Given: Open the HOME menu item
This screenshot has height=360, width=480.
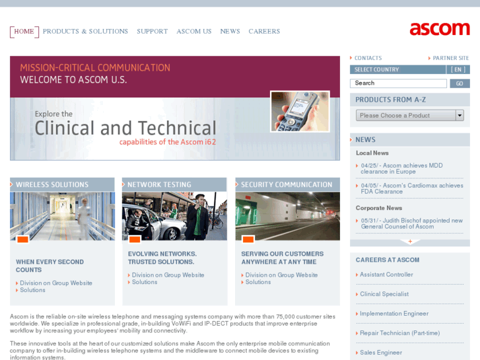Looking at the screenshot, I should tap(24, 32).
